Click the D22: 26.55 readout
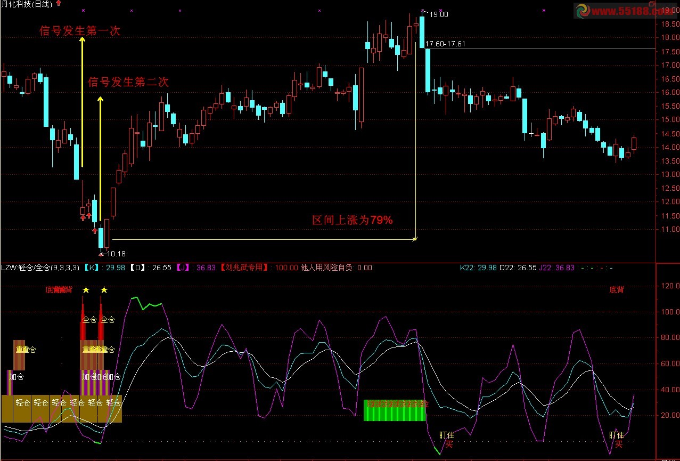The width and height of the screenshot is (680, 461). [518, 268]
